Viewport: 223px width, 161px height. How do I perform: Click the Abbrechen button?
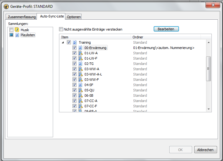point(205,150)
